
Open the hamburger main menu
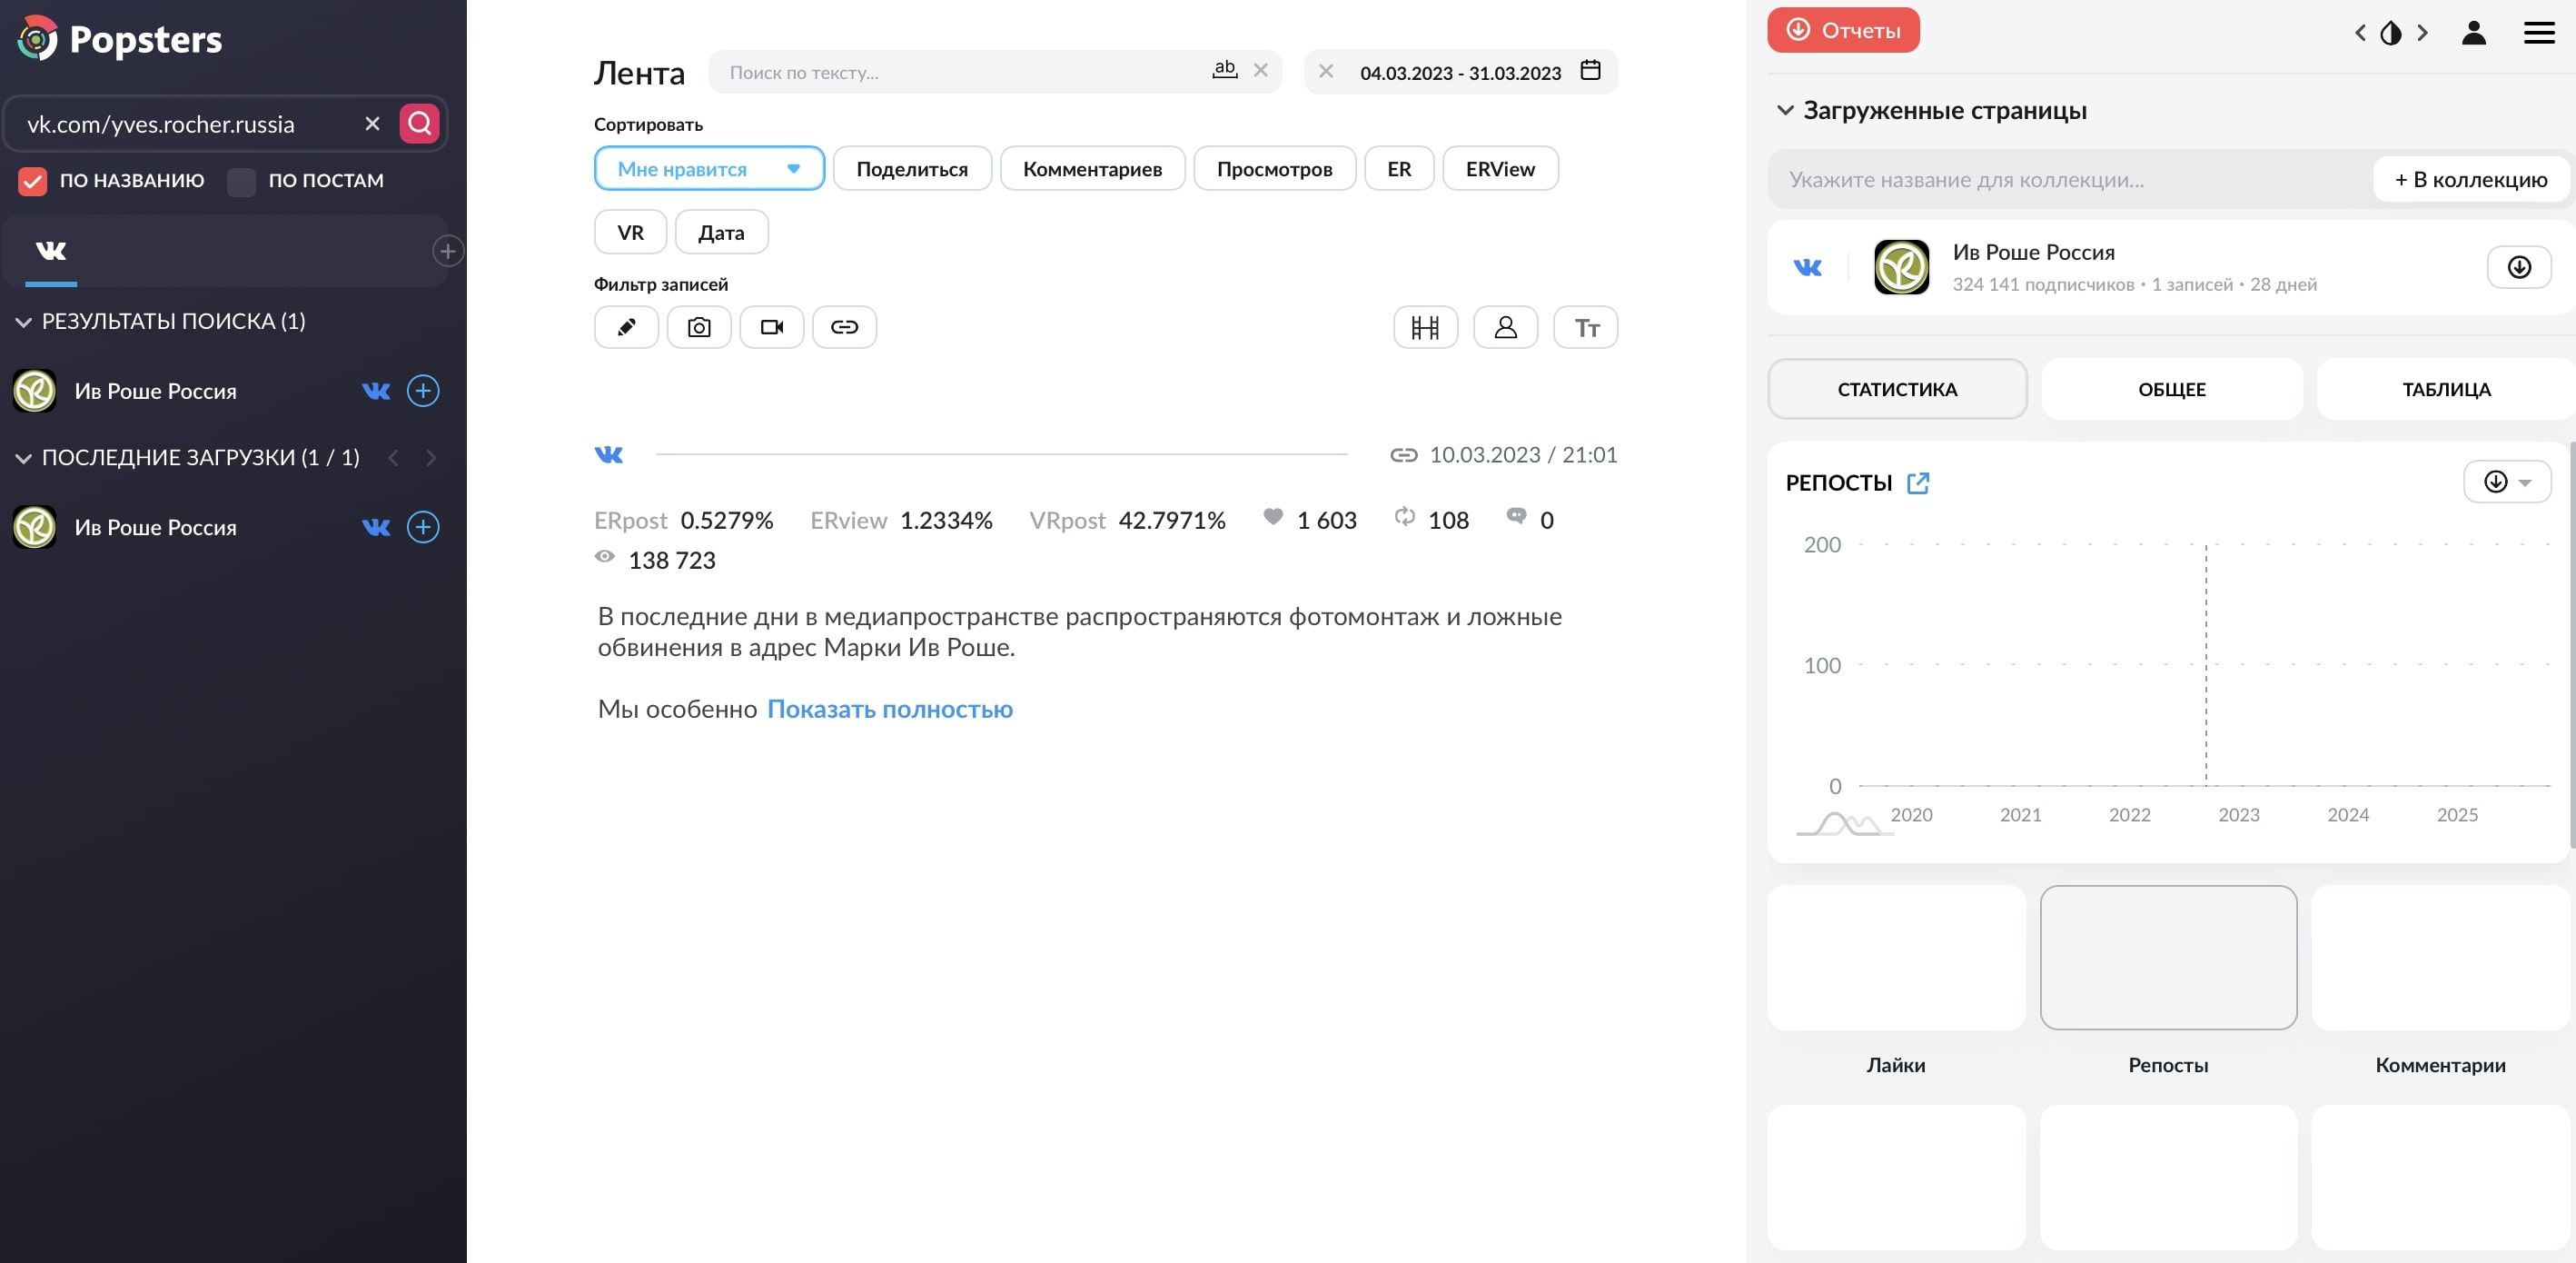click(2539, 33)
